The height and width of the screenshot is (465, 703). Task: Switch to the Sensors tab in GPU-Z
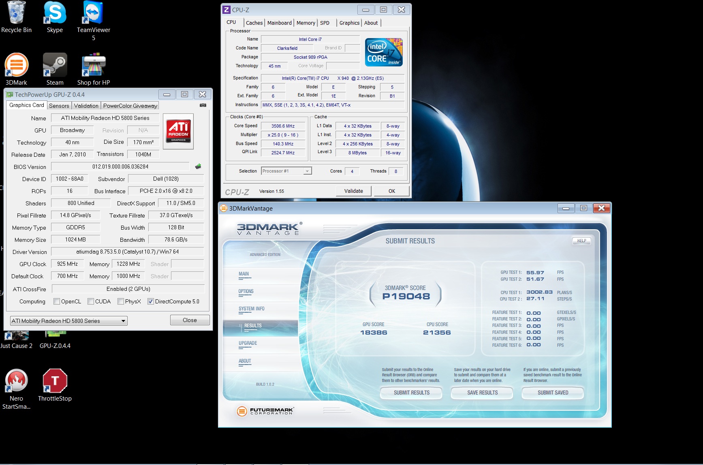click(x=59, y=106)
